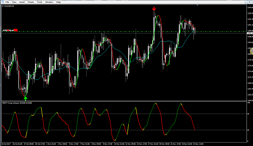Click the 30 Oct 17:00 time label
The width and height of the screenshot is (253, 146).
[40, 144]
